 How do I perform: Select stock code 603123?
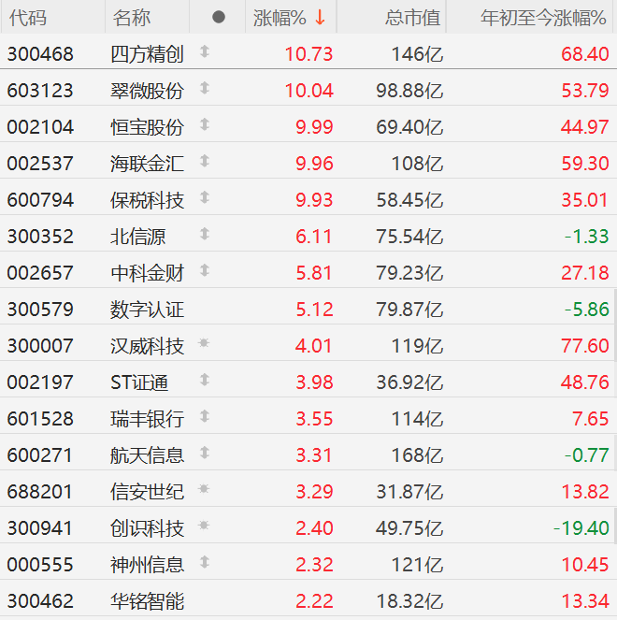click(40, 91)
